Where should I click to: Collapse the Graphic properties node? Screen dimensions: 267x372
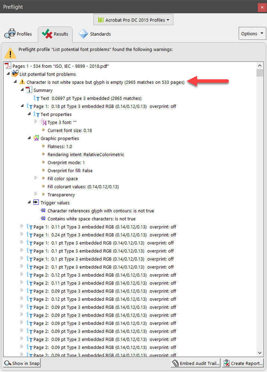(29, 138)
